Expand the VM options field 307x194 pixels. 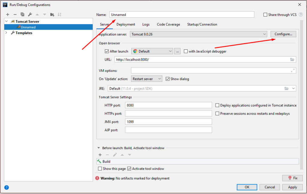click(293, 71)
